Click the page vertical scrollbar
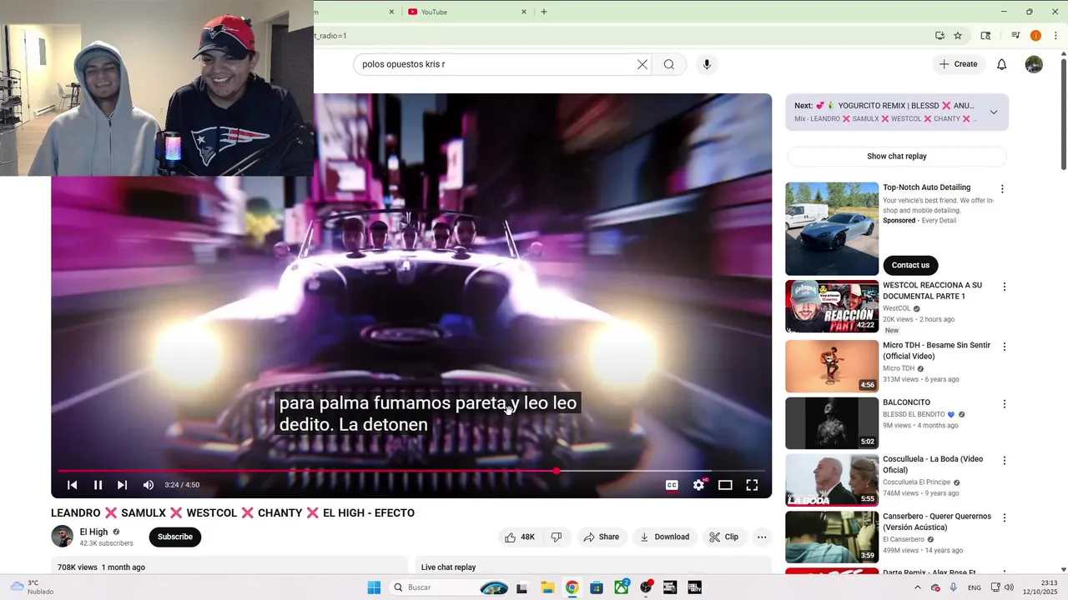Screen dimensions: 1068x600 pos(1063,112)
